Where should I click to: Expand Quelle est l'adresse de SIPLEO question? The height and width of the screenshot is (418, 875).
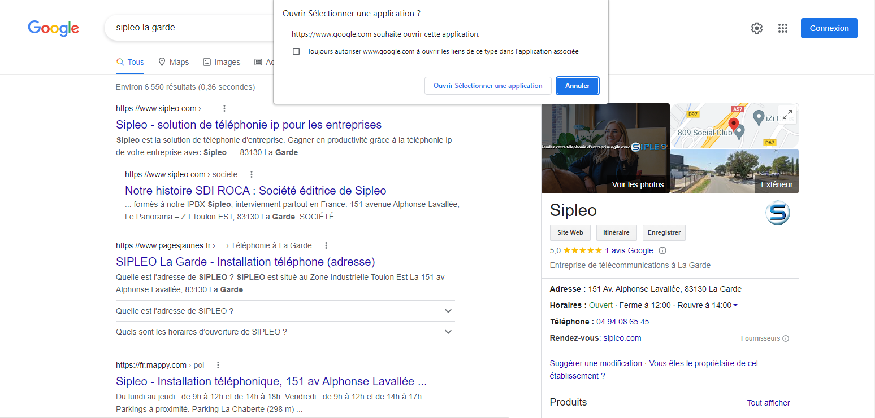pyautogui.click(x=285, y=311)
